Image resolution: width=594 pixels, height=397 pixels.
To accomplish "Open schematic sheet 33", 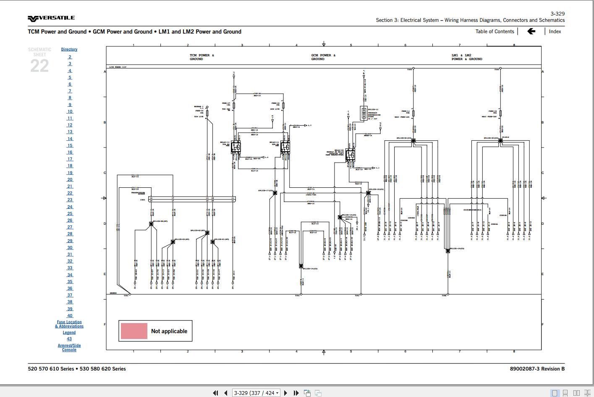I will [70, 268].
